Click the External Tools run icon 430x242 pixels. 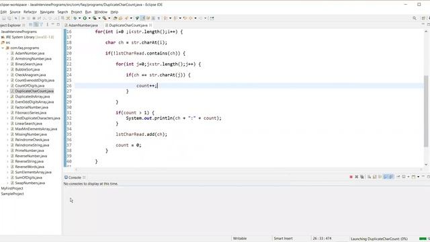[x=105, y=18]
